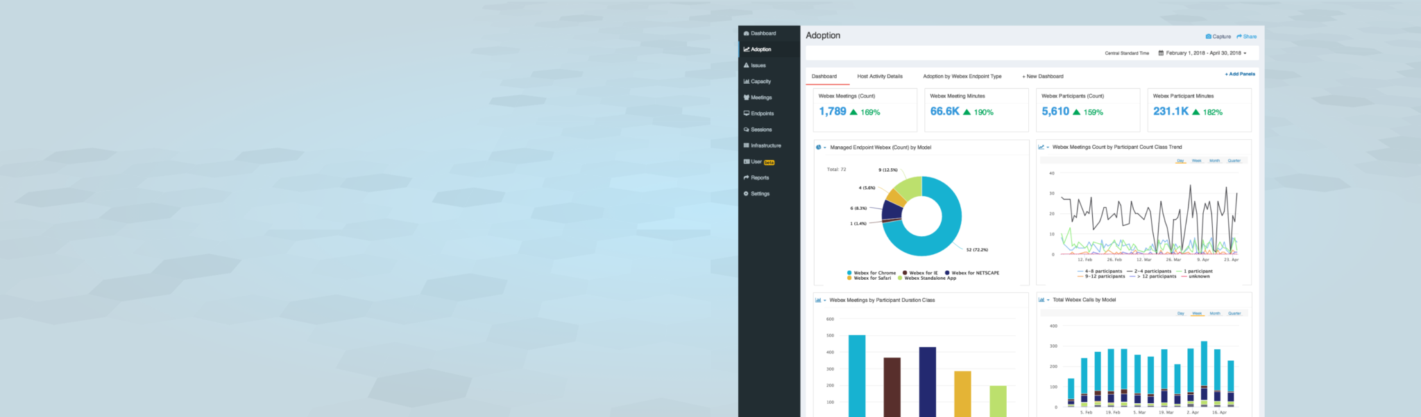Toggle the 1 participant legend series
This screenshot has width=1421, height=417.
point(1195,272)
